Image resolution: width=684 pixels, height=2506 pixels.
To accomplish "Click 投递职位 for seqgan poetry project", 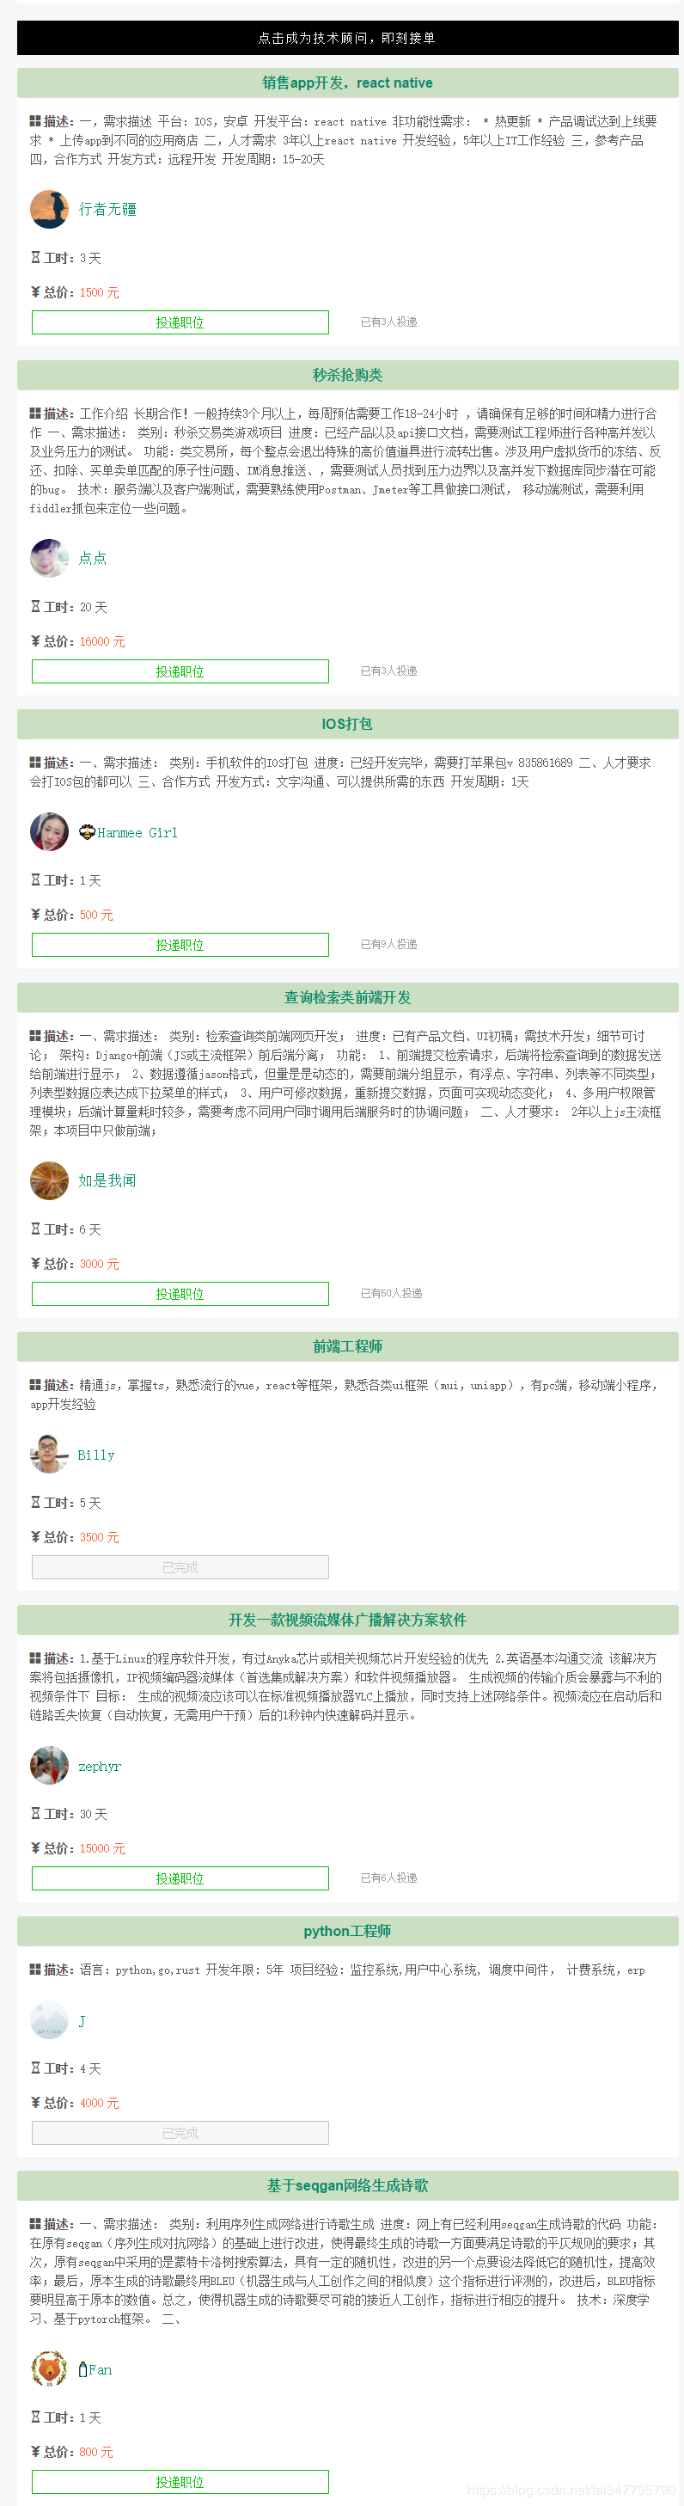I will point(180,2482).
